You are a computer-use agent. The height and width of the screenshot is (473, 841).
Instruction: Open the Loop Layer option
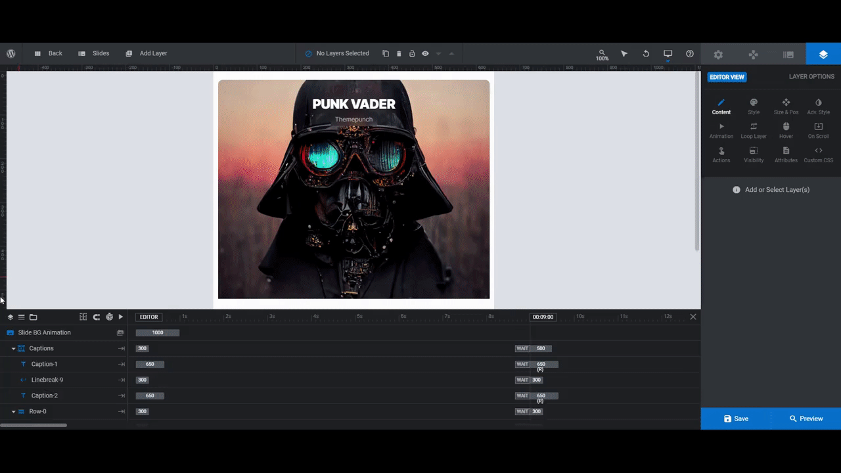point(754,131)
